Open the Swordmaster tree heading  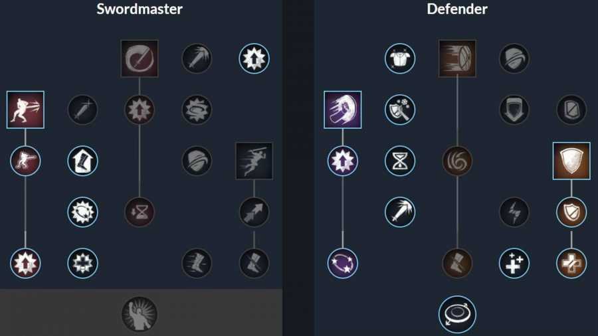(x=140, y=9)
